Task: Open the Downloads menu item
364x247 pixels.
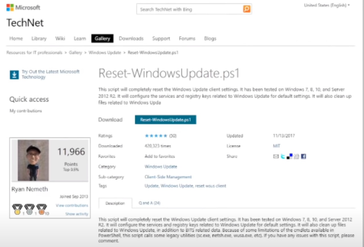Action: [x=131, y=38]
